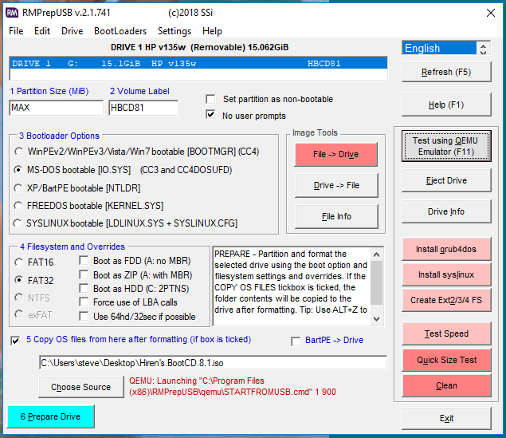Tick Force use of LBA calls

pyautogui.click(x=84, y=302)
